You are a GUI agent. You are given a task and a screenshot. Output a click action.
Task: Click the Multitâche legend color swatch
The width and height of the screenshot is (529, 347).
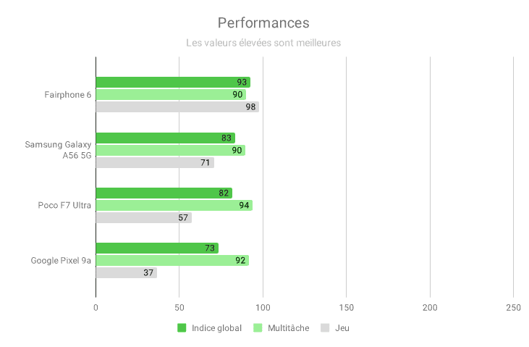pos(258,328)
